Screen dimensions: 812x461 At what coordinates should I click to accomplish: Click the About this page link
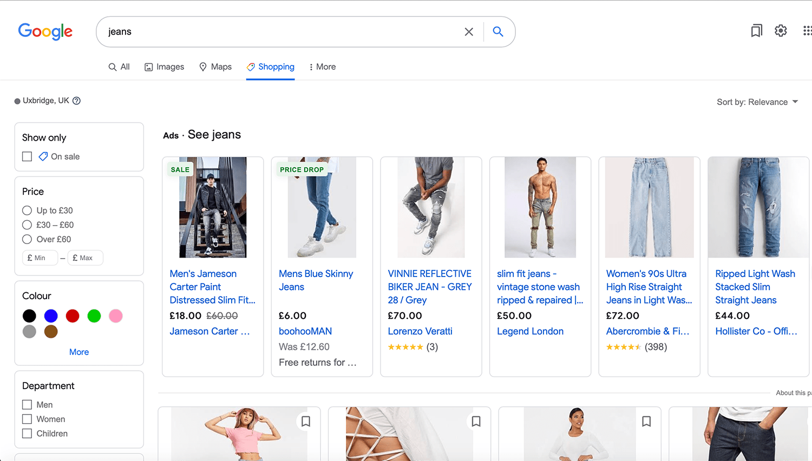[x=794, y=393]
